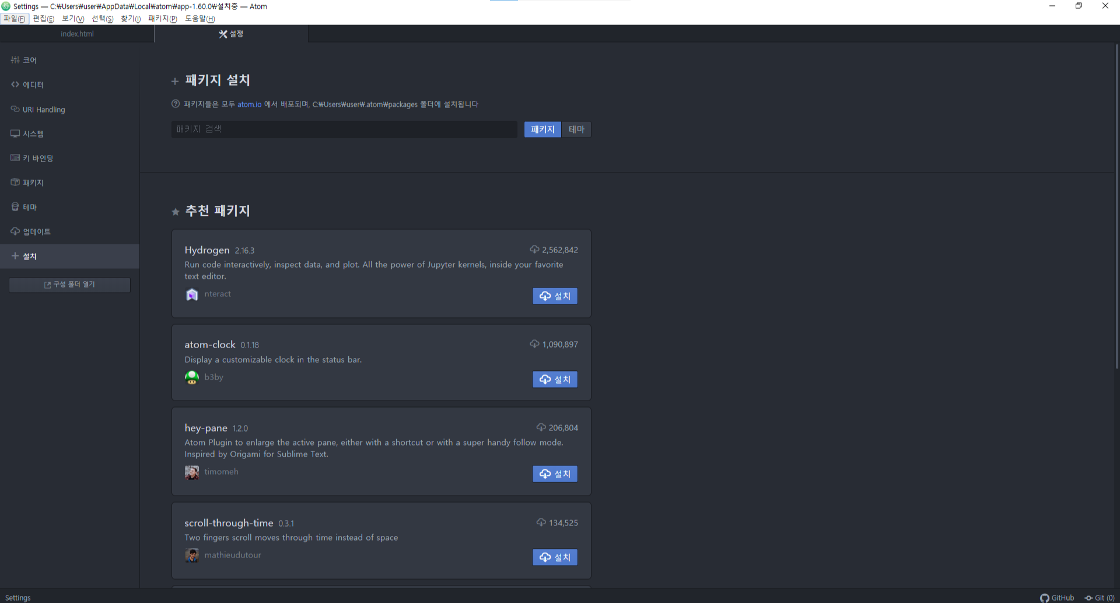Click the 설치 plus icon in sidebar
The image size is (1120, 603).
(x=15, y=255)
